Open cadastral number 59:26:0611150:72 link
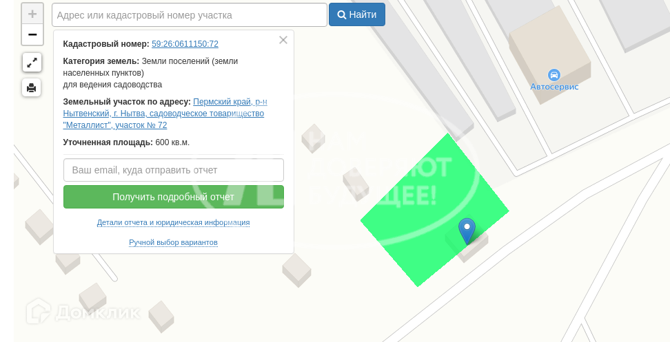The height and width of the screenshot is (342, 670). click(185, 44)
